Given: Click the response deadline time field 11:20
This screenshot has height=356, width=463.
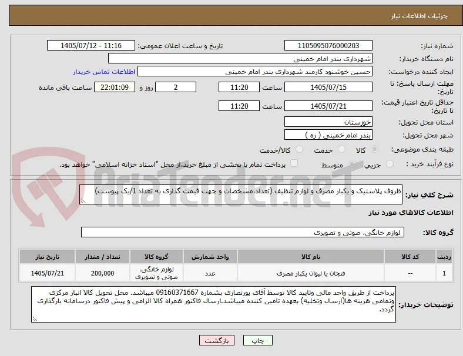Looking at the screenshot, I should (x=239, y=87).
